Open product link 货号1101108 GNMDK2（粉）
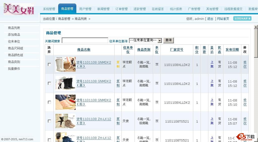258x142 pixels. [94, 102]
